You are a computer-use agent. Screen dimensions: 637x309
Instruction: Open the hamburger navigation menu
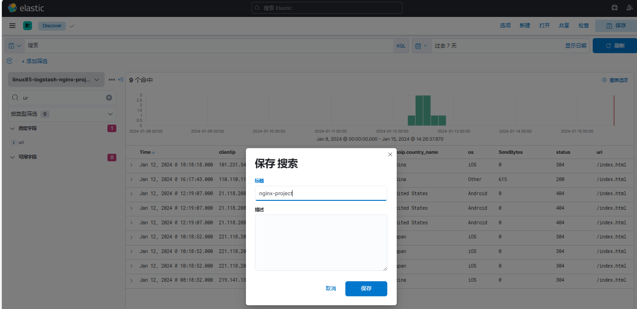coord(12,25)
